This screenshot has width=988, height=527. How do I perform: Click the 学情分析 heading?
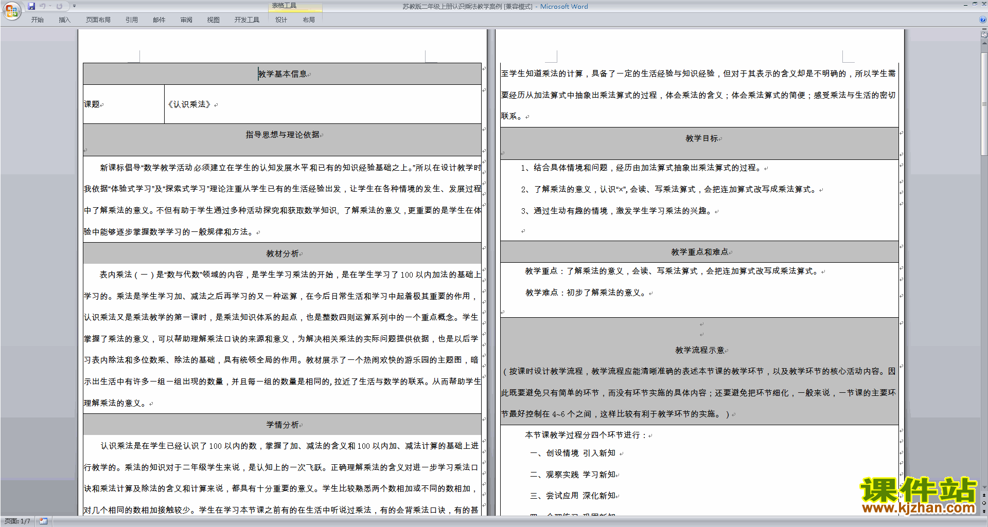[283, 425]
